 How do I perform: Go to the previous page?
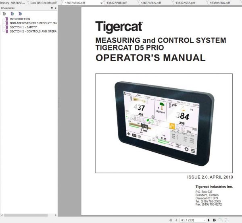click(x=176, y=220)
